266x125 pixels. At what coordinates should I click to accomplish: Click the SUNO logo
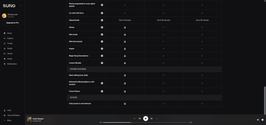coord(9,6)
